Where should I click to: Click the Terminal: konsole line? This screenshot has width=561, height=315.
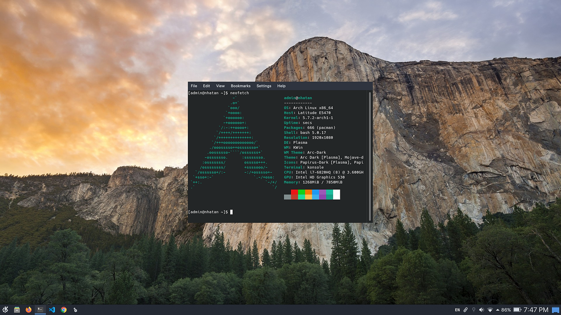tap(304, 168)
